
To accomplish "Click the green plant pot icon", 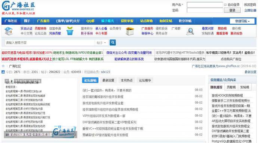I will click(70, 31).
